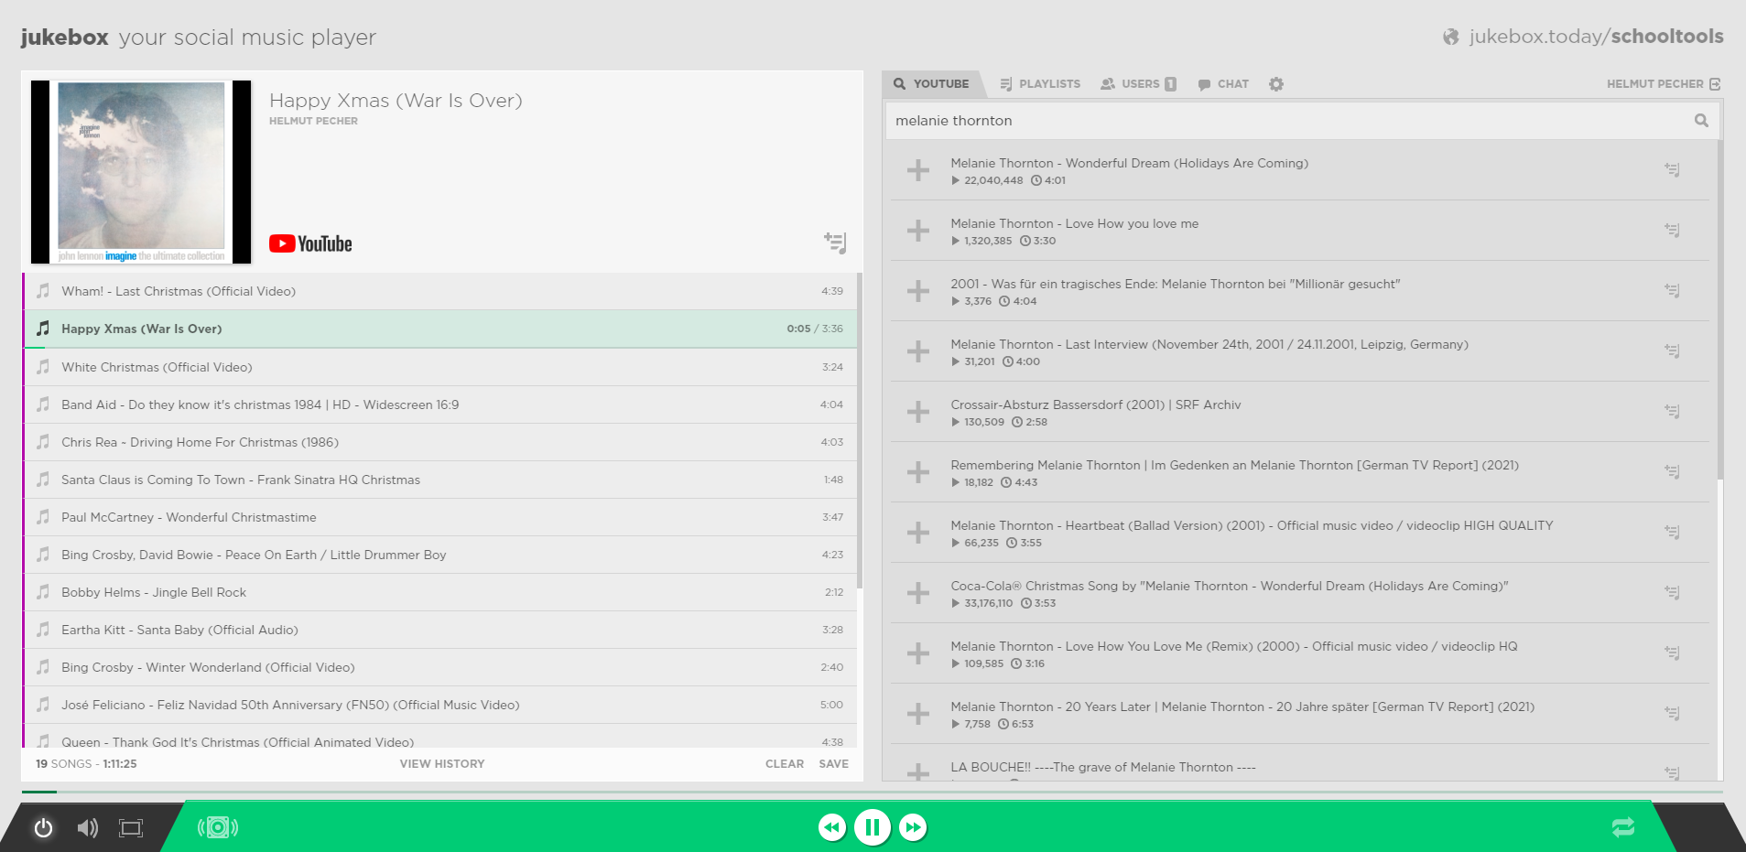Power off the jukebox player

pyautogui.click(x=43, y=826)
